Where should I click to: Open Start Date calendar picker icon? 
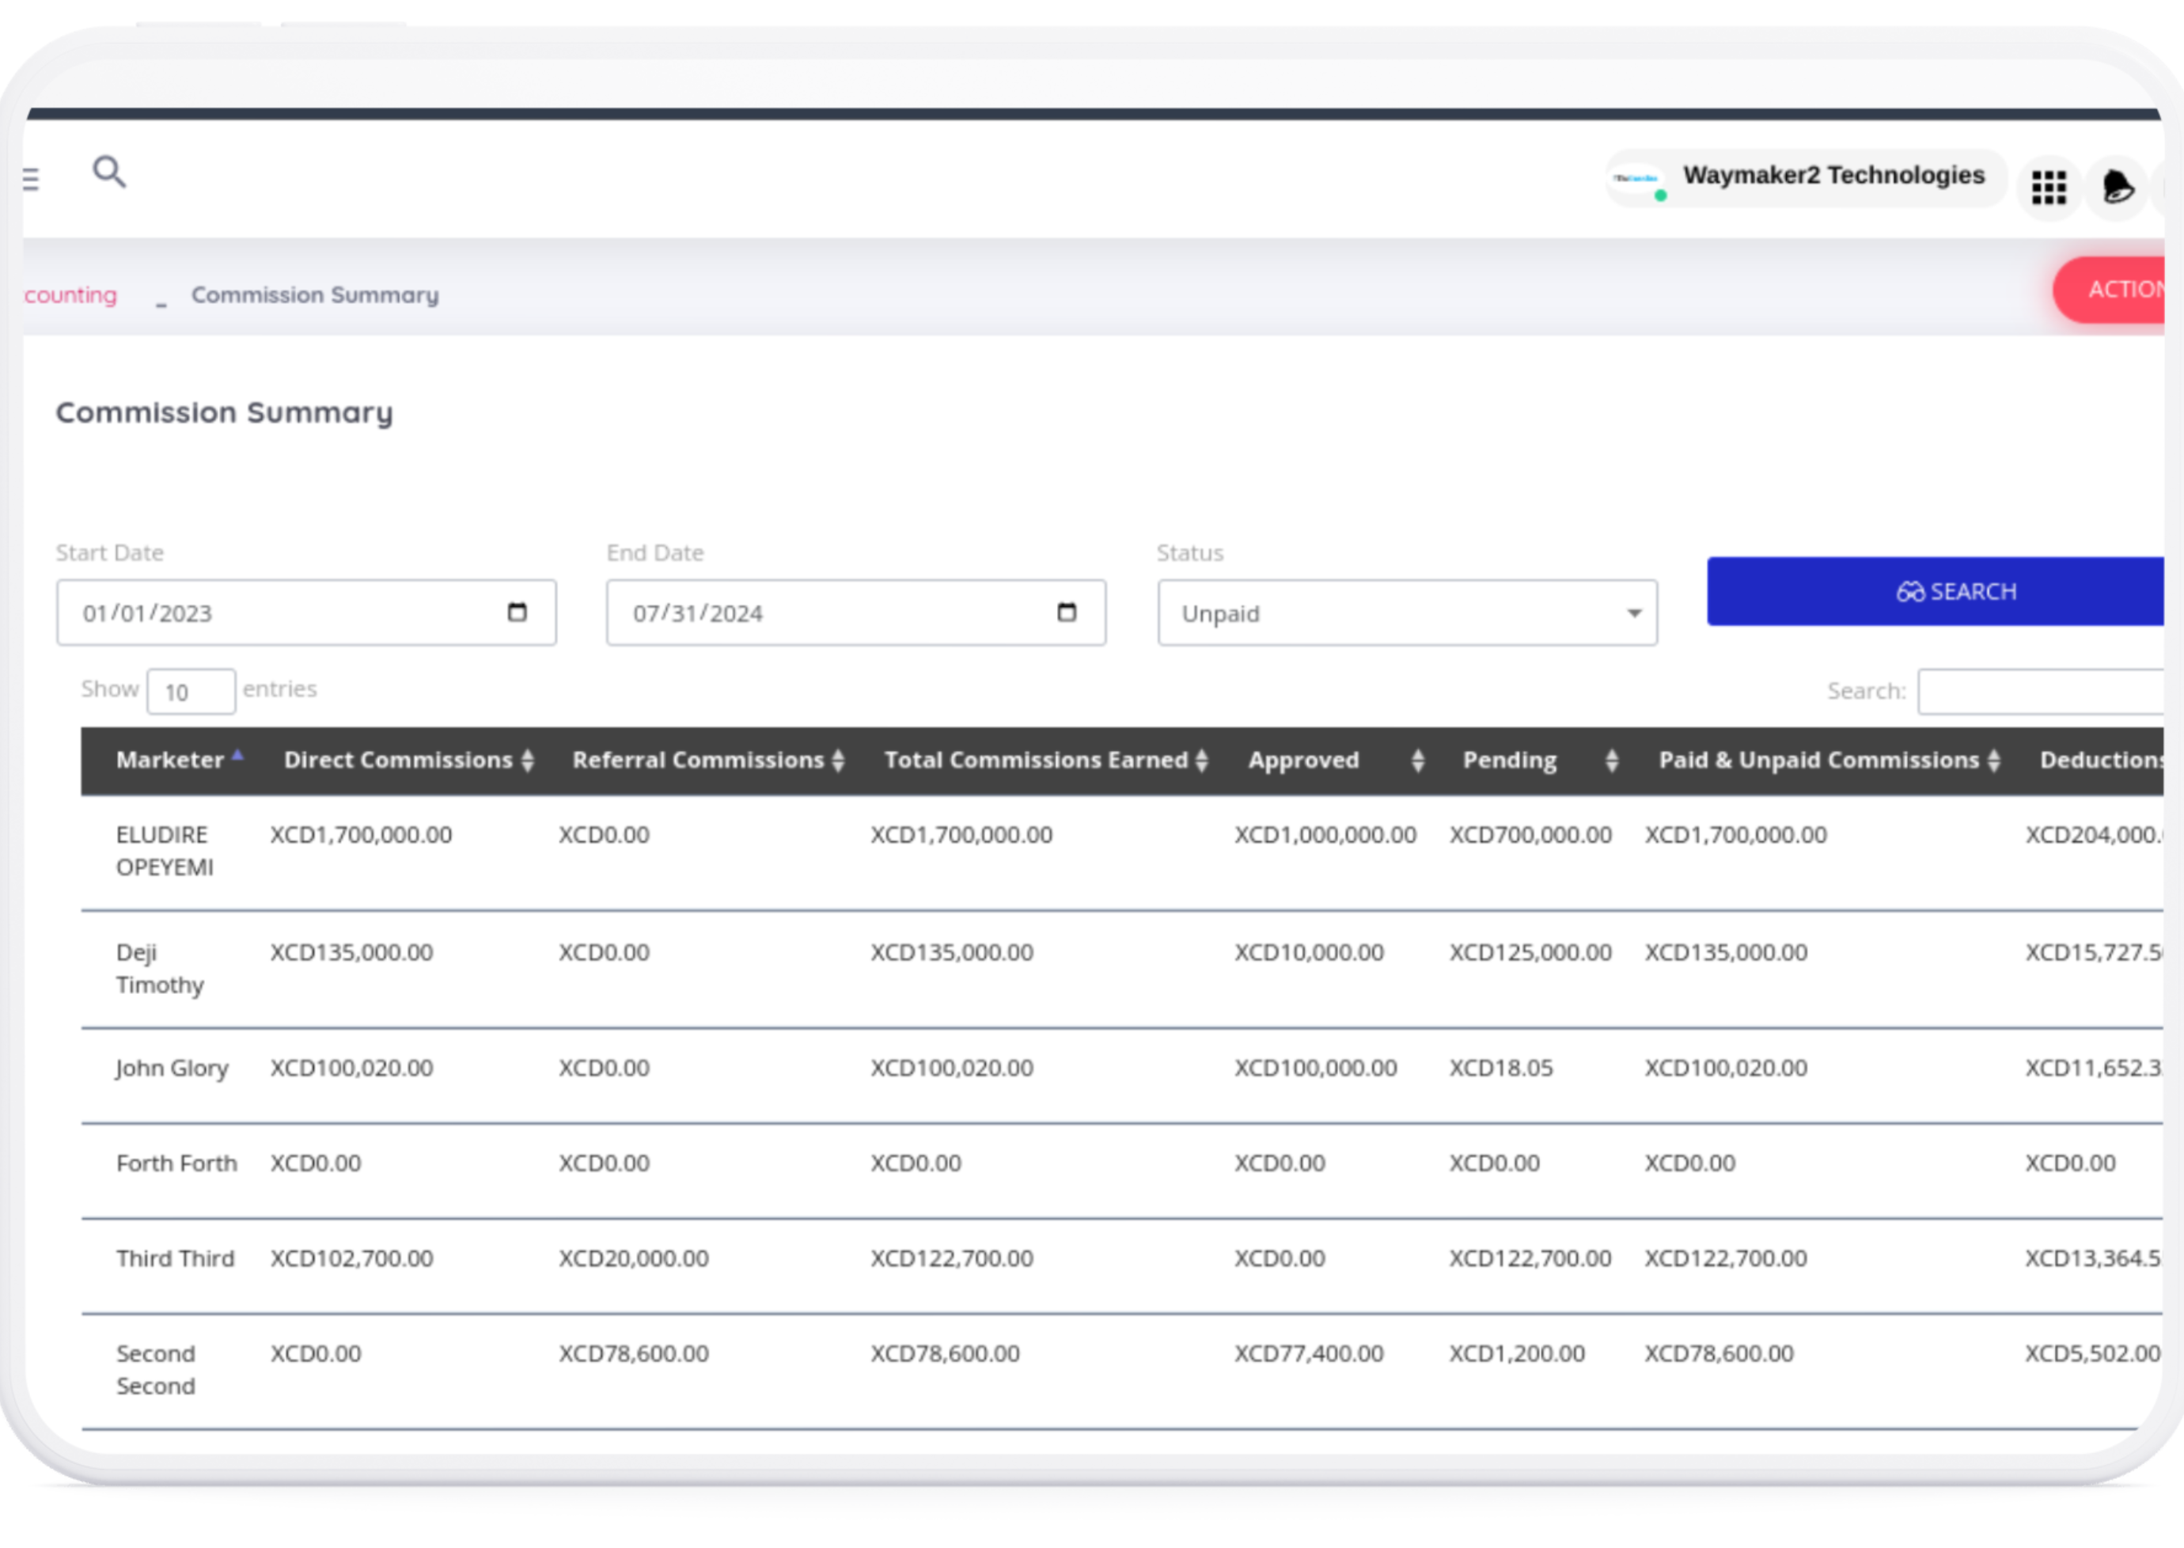(518, 612)
